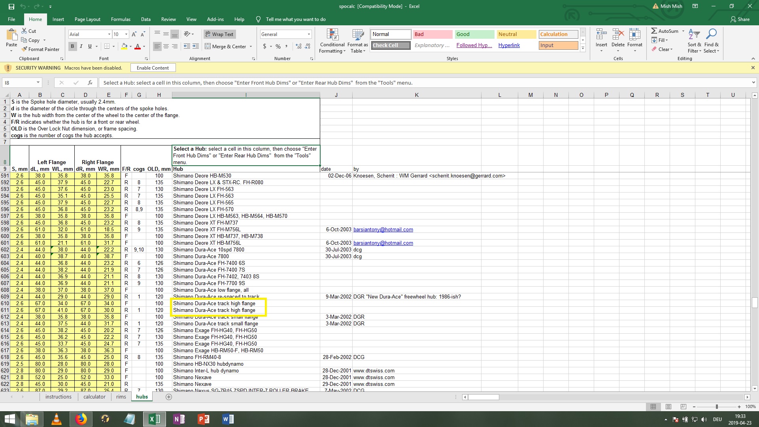
Task: Switch to the Insert ribbon tab
Action: (58, 19)
